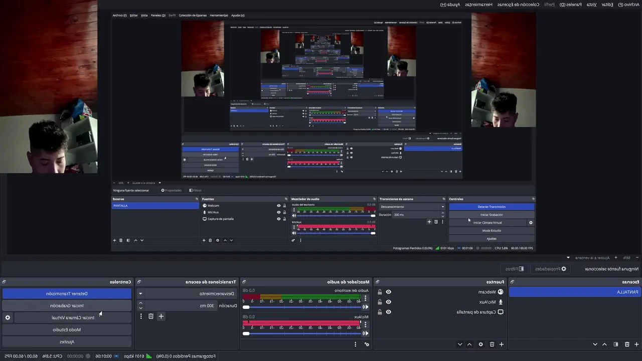Toggle Modo Estudio
Viewport: 642px width, 361px height.
point(67,329)
